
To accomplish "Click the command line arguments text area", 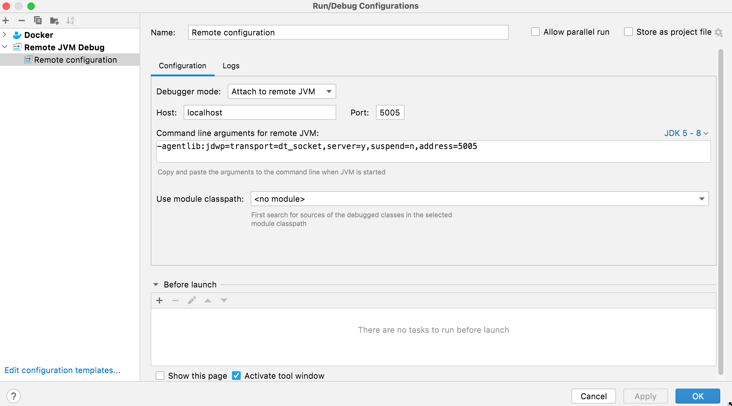I will pyautogui.click(x=433, y=151).
